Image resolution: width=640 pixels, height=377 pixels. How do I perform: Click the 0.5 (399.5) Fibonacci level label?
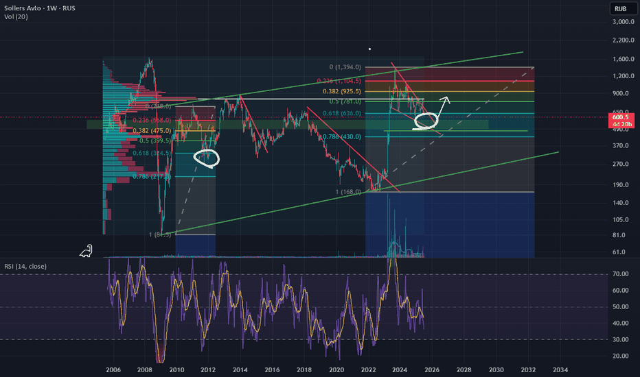155,141
